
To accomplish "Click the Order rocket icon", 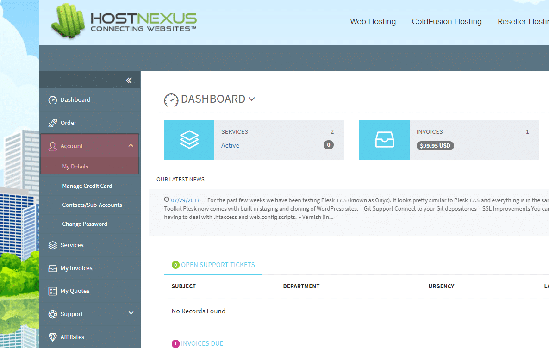I will point(53,123).
